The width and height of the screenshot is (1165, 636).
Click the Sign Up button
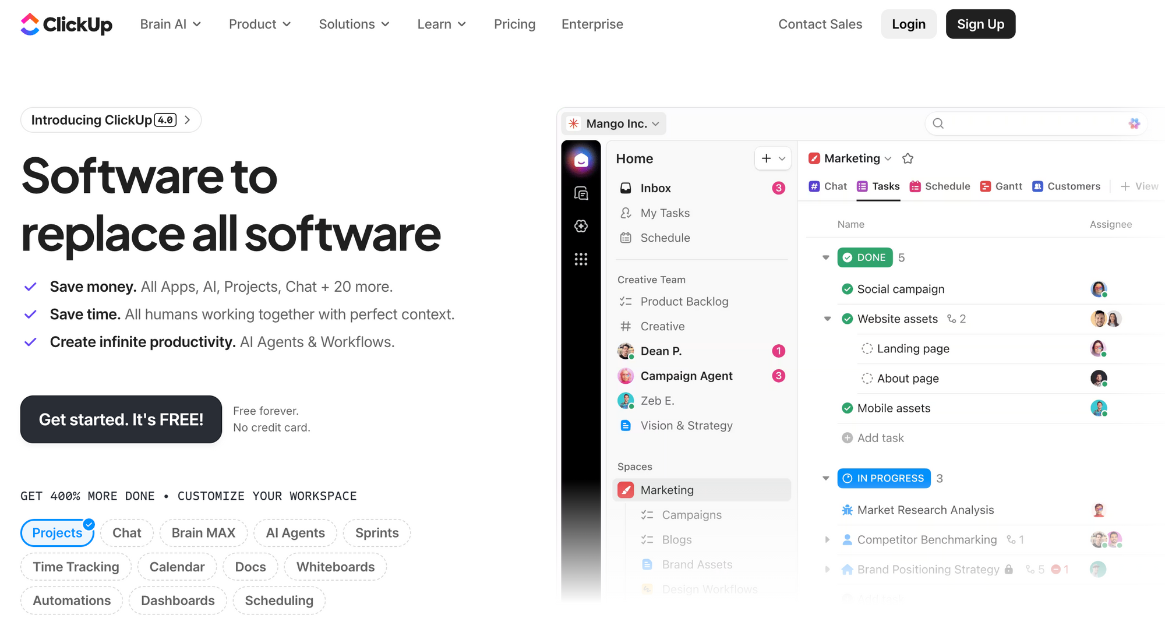click(x=980, y=24)
